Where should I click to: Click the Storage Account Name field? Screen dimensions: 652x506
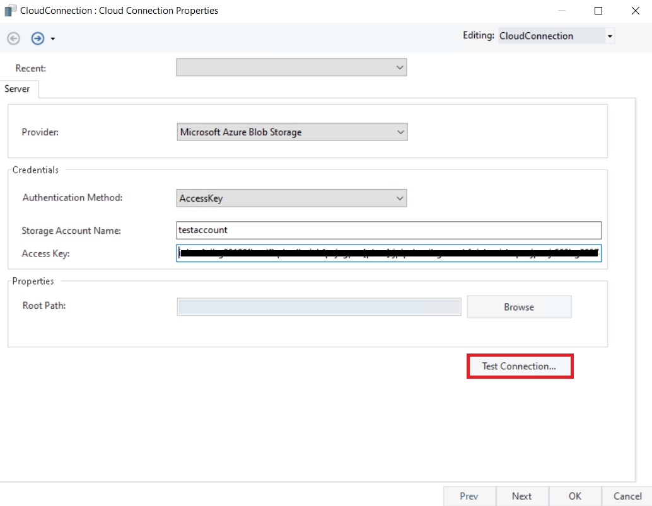coord(388,230)
